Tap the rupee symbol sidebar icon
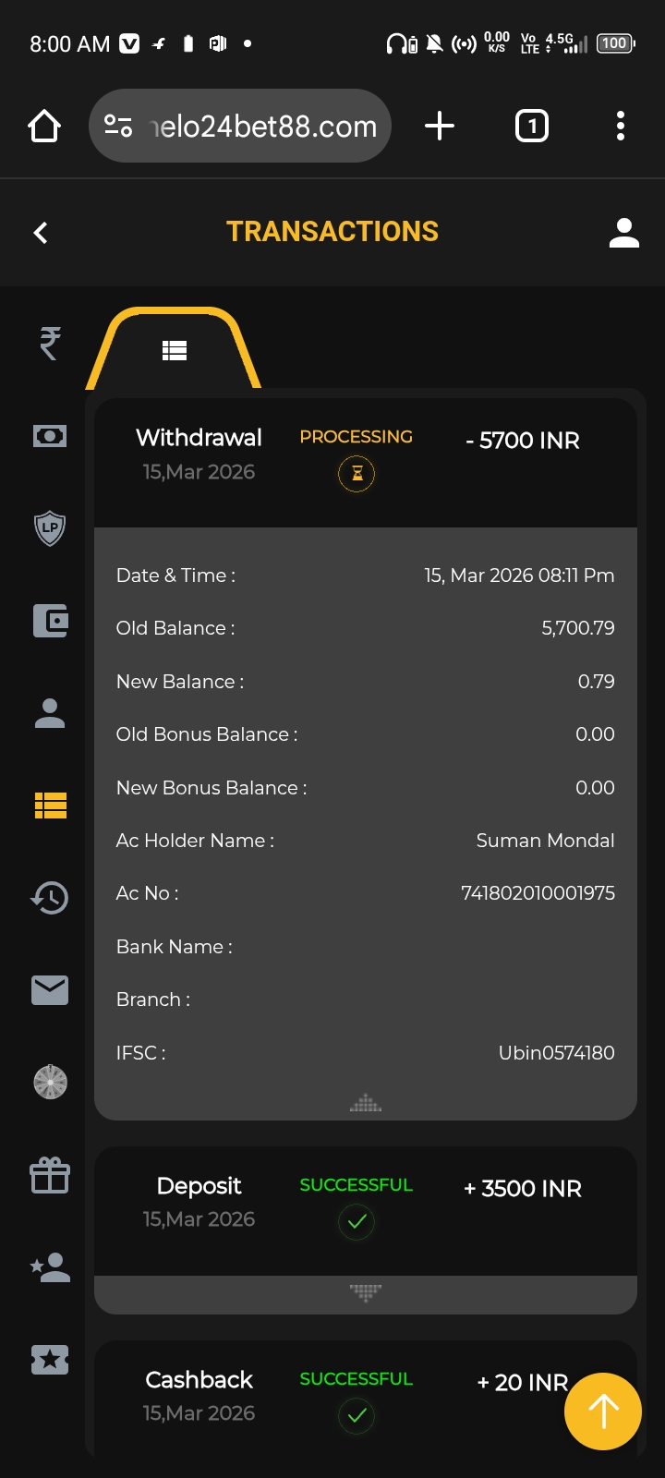The width and height of the screenshot is (665, 1478). 50,344
